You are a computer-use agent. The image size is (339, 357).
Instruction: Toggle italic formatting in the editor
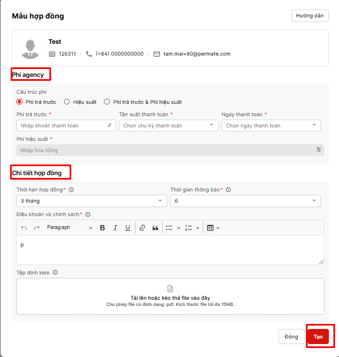[115, 228]
